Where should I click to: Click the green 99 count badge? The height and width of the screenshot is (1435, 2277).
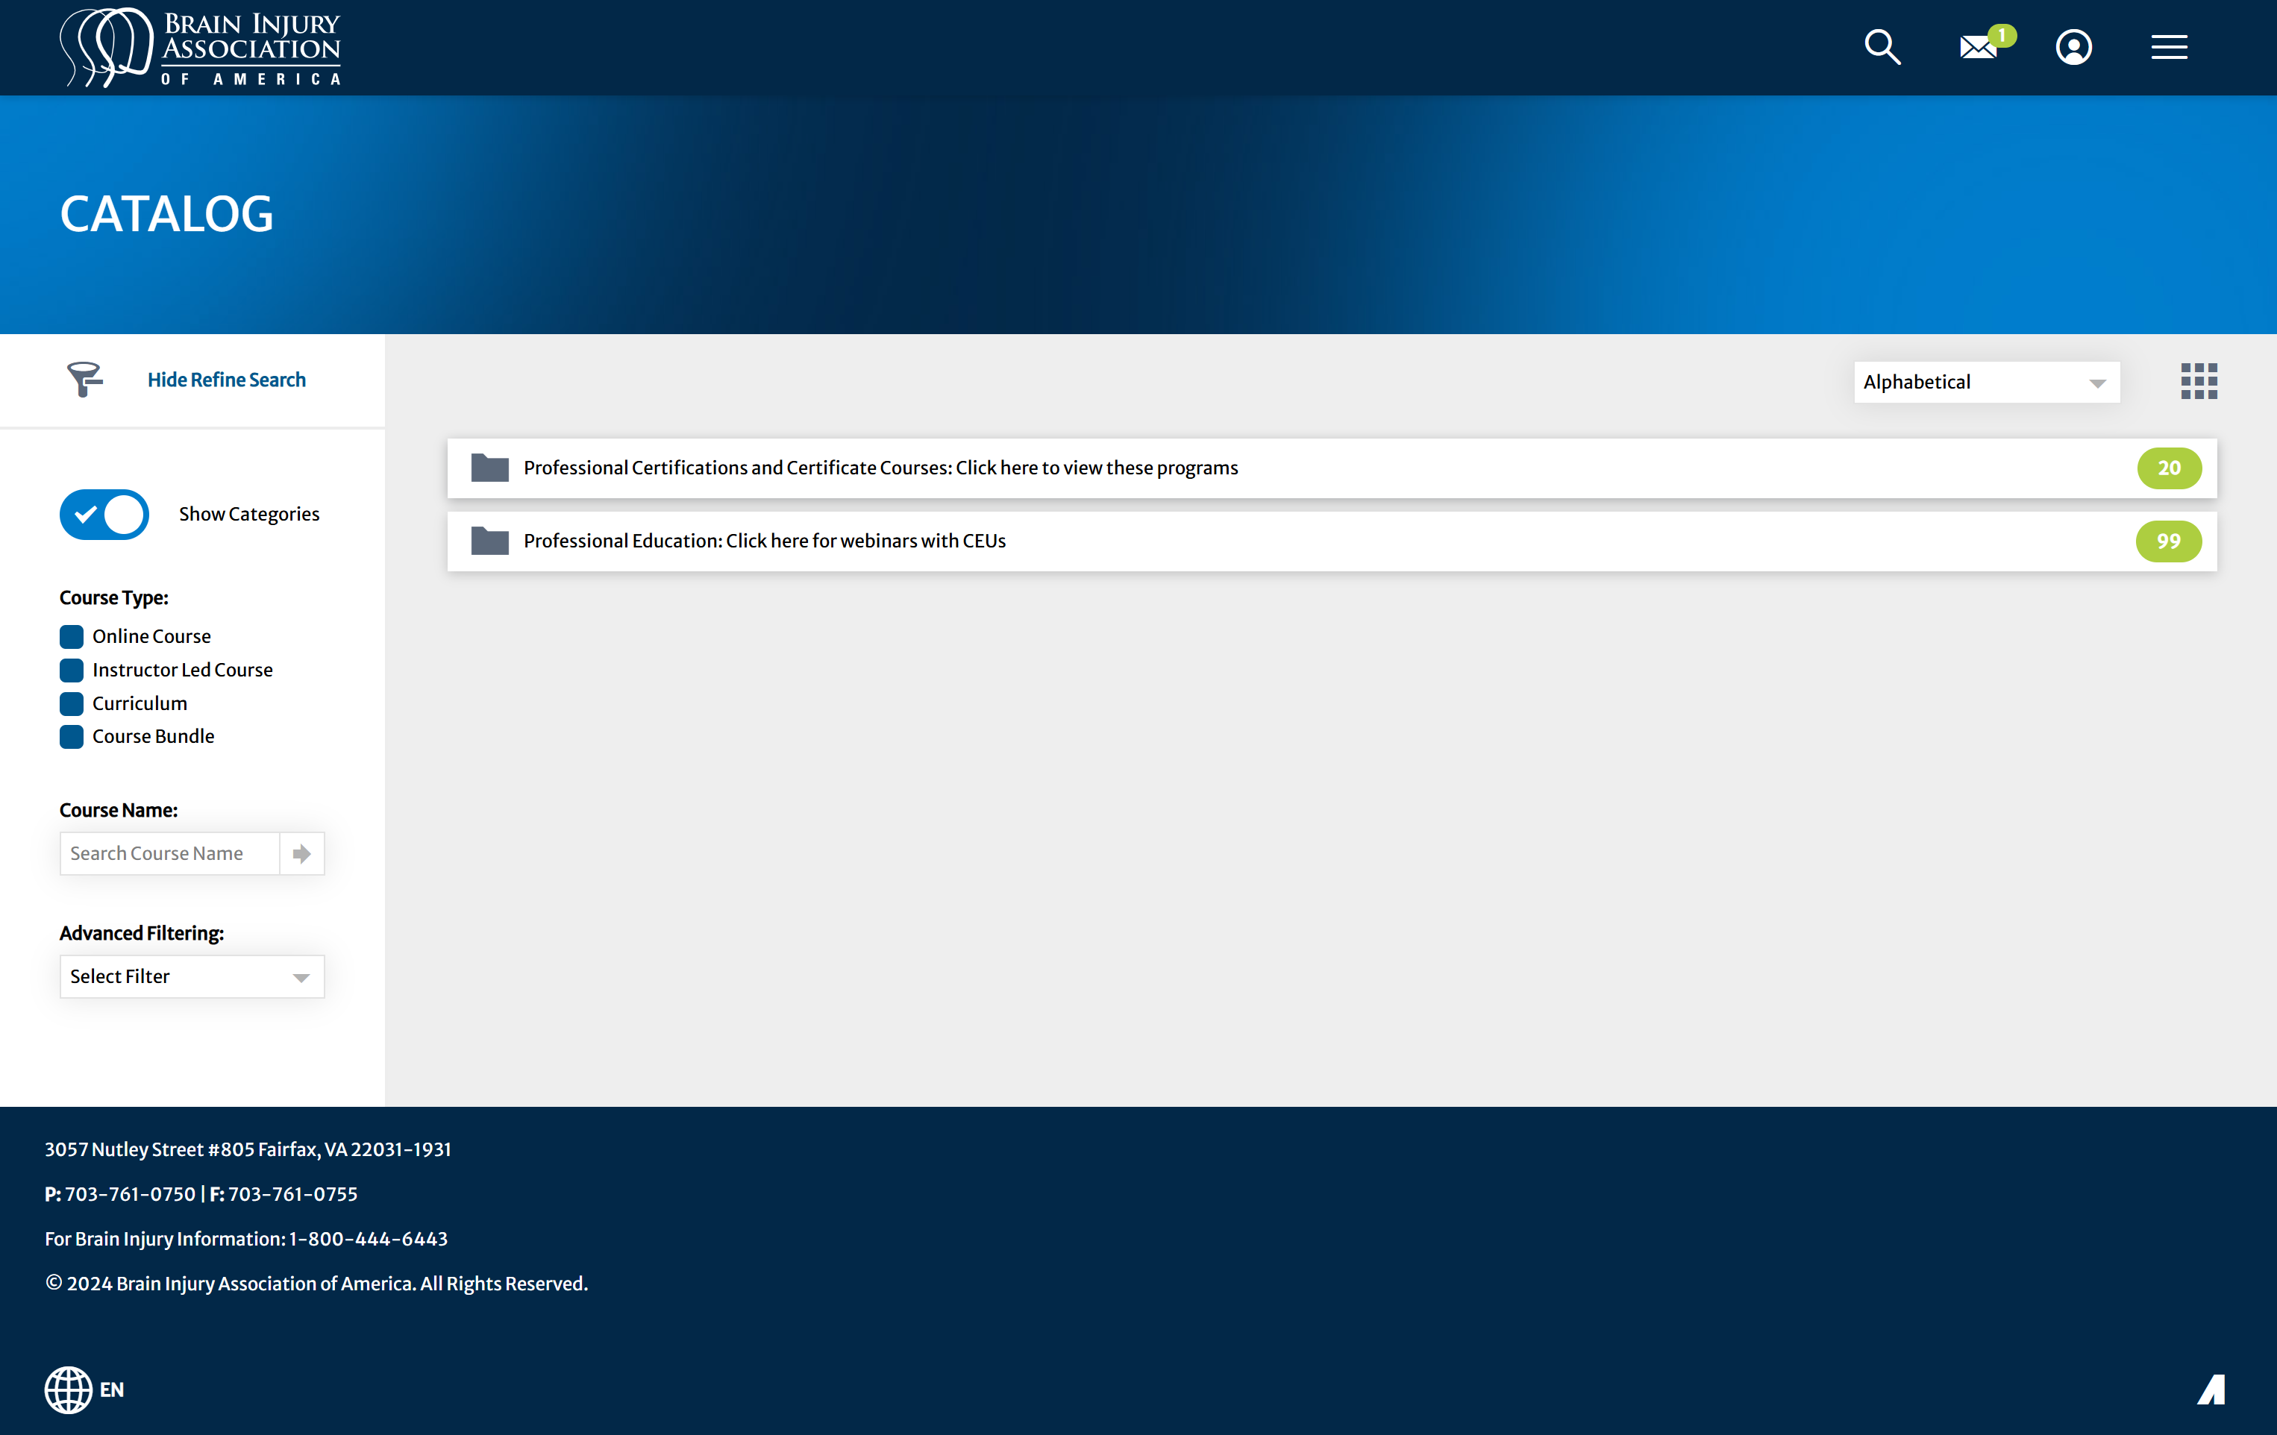coord(2168,541)
